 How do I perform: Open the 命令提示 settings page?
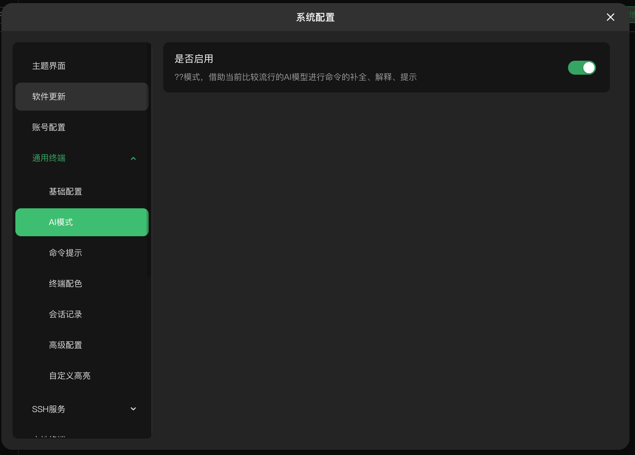click(x=65, y=253)
